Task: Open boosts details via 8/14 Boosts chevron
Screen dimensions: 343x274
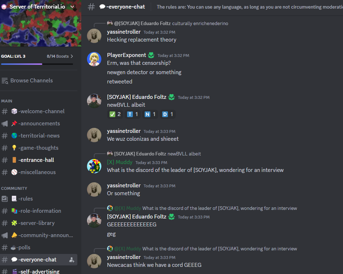Action: [x=72, y=56]
